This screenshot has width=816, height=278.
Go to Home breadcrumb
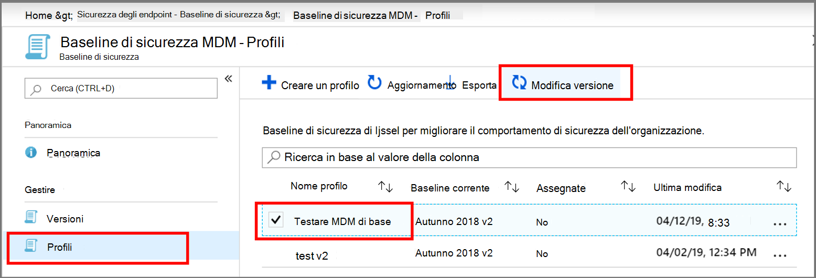[38, 16]
